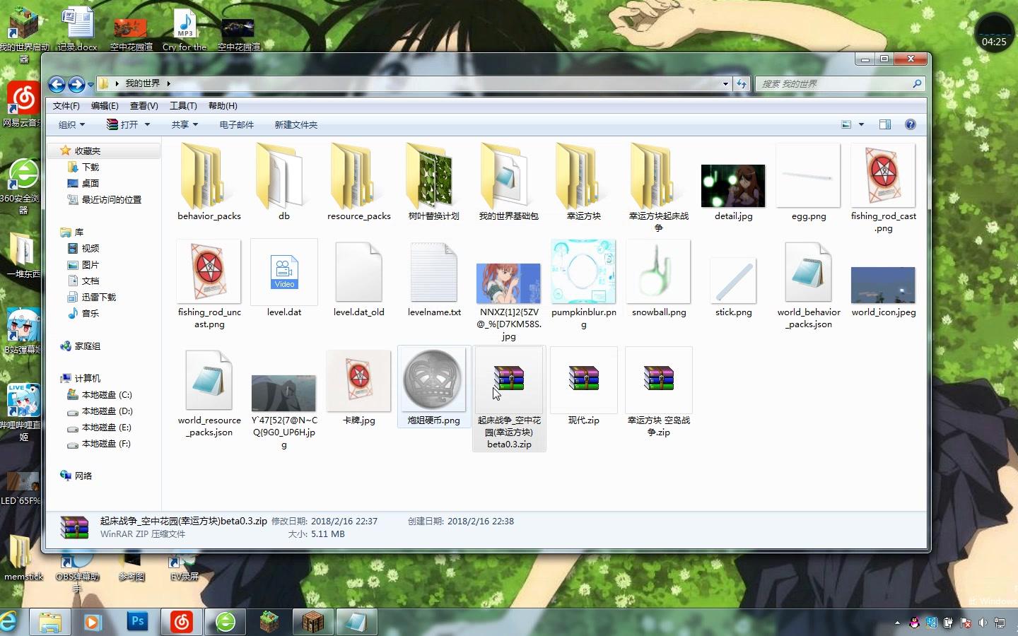
Task: Open the NetEase Music taskbar icon
Action: (182, 622)
